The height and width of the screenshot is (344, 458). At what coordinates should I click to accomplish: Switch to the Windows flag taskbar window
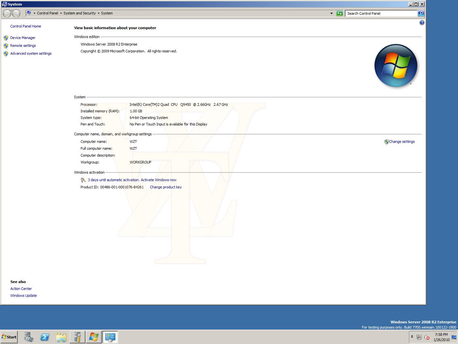click(x=94, y=337)
